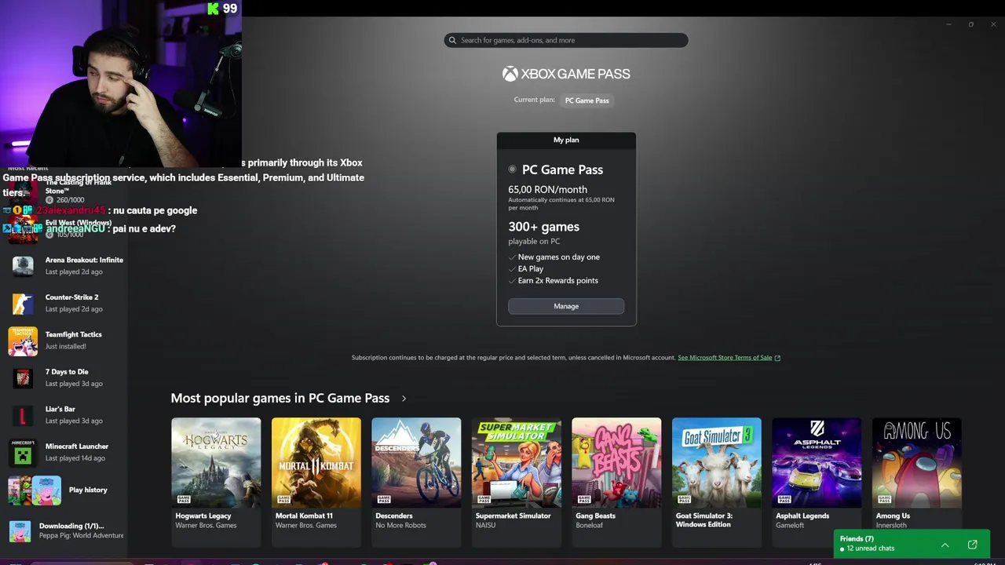Click the Peppa Pig downloading icon

(x=20, y=531)
